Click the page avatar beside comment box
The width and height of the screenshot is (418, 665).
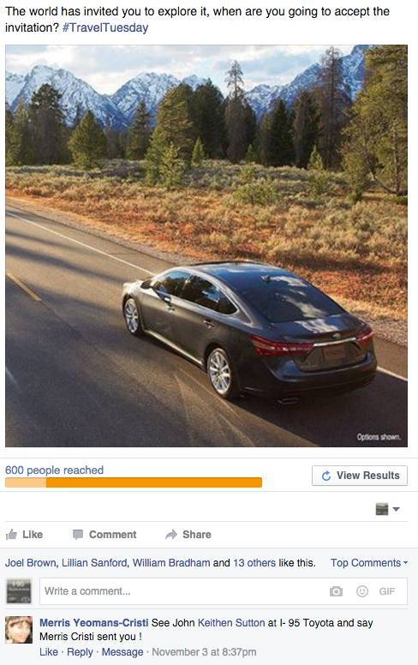pos(19,591)
